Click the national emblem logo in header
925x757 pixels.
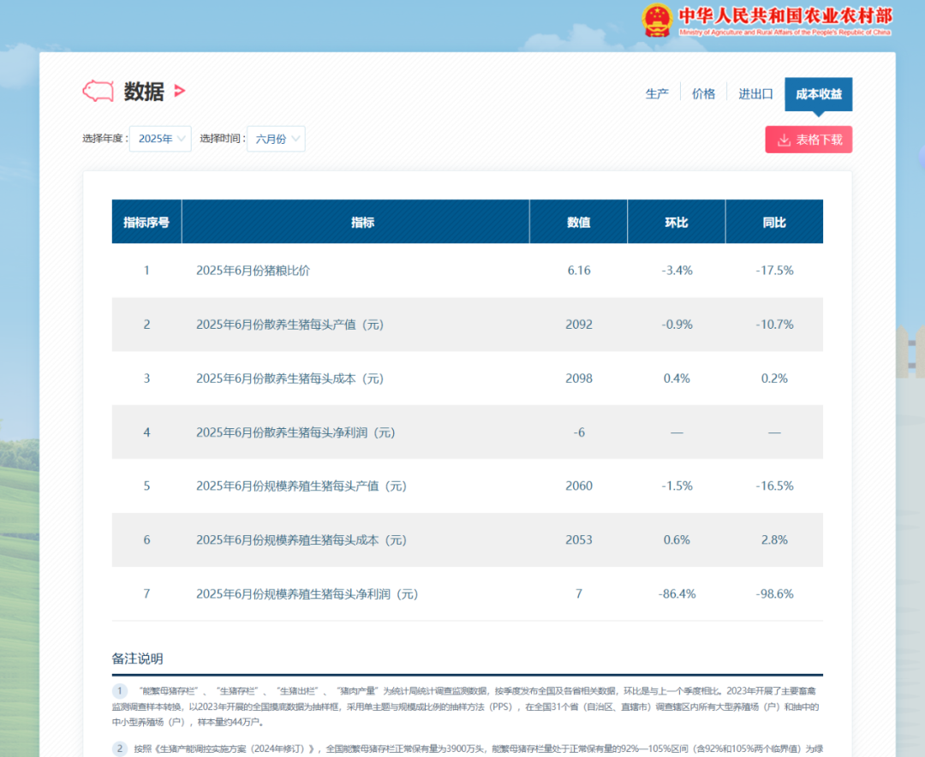tap(657, 21)
